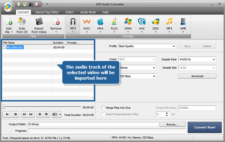Toggle the Insert Pause between Files checkbox
Screen dimensions: 225x142
[x=103, y=114]
